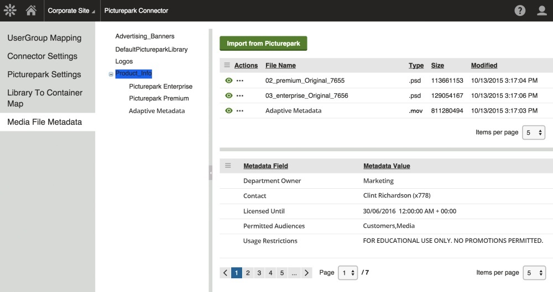Open actions menu for 03_enterprise_Original_7656

pyautogui.click(x=240, y=96)
